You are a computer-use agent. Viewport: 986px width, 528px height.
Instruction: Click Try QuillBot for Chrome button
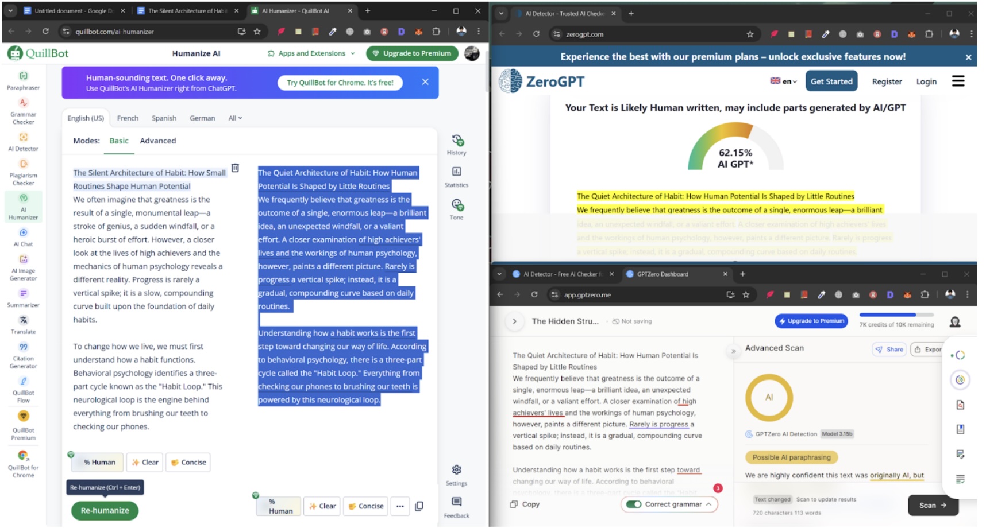(340, 83)
